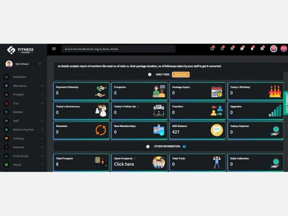Open the Prospect menu item

18,94
